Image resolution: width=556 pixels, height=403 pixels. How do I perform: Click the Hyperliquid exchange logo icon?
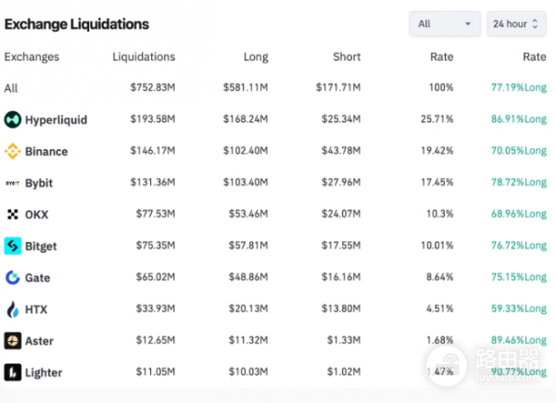click(13, 120)
